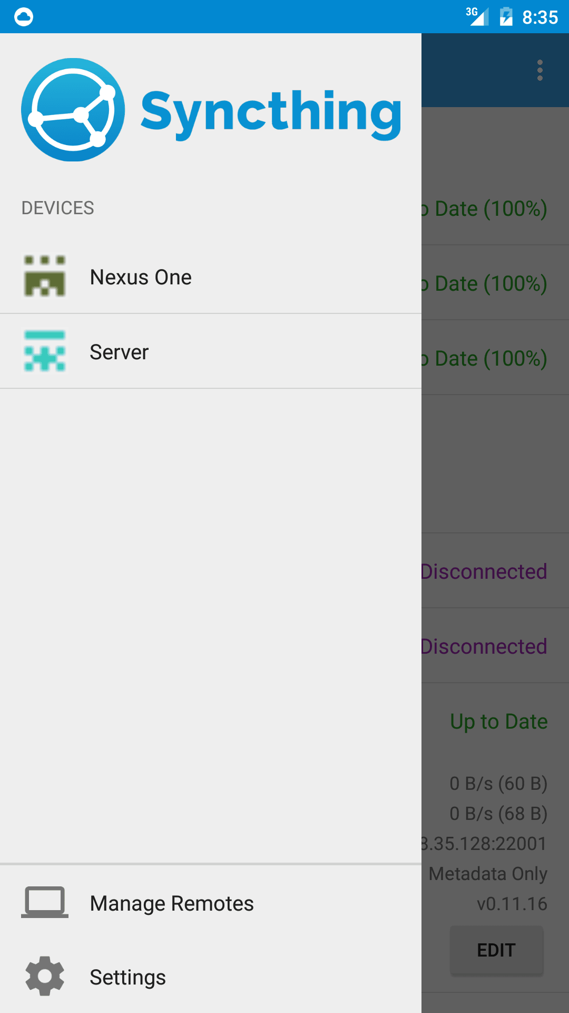The image size is (569, 1013).
Task: Tap the 3G signal indicator
Action: click(x=477, y=16)
